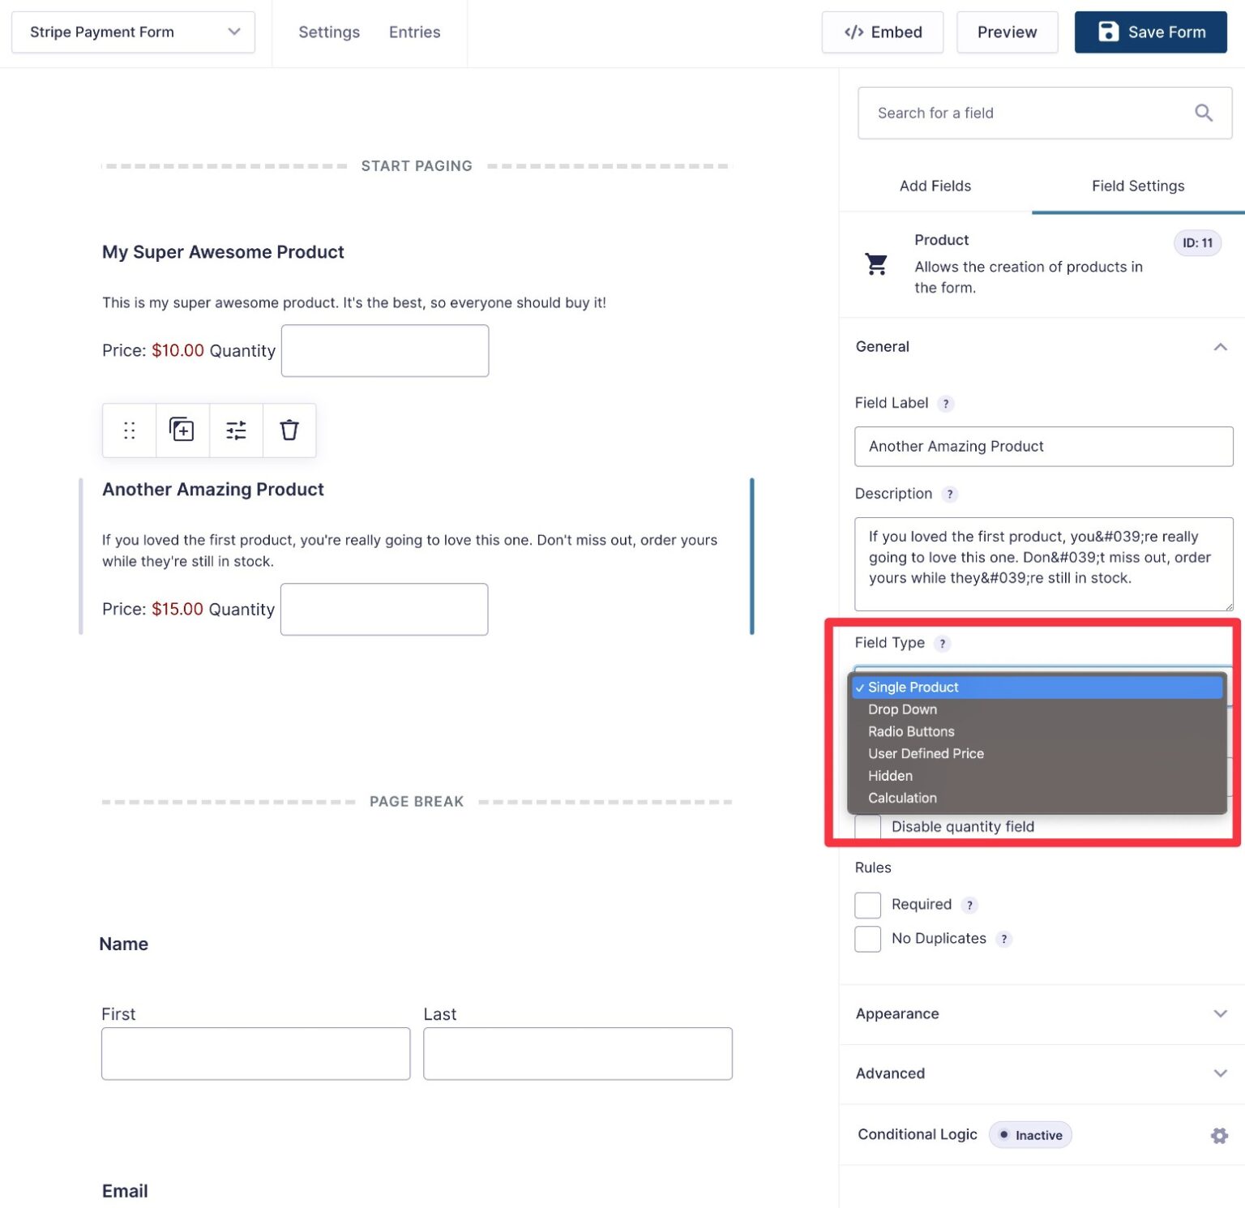The image size is (1245, 1208).
Task: Switch to the Add Fields tab
Action: [x=935, y=186]
